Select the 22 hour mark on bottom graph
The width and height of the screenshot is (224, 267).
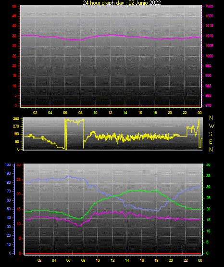tap(186, 260)
